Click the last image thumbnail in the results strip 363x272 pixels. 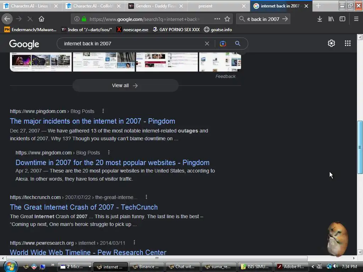220,62
